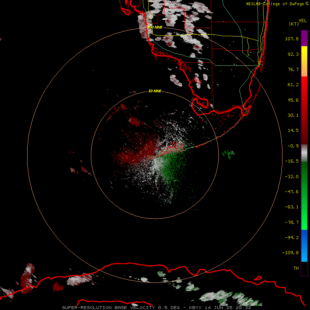Click the [KT] units label
Viewport: 310px width, 310px height.
point(294,24)
